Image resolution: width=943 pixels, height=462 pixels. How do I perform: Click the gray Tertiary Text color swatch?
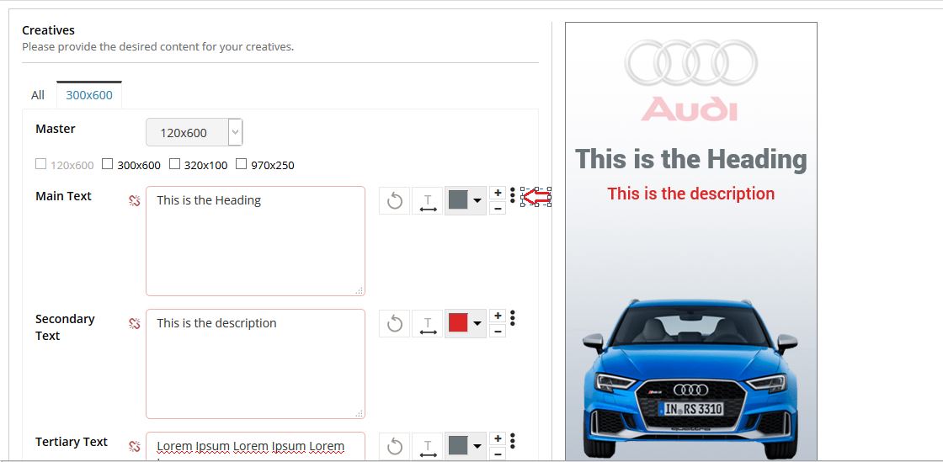(x=458, y=446)
